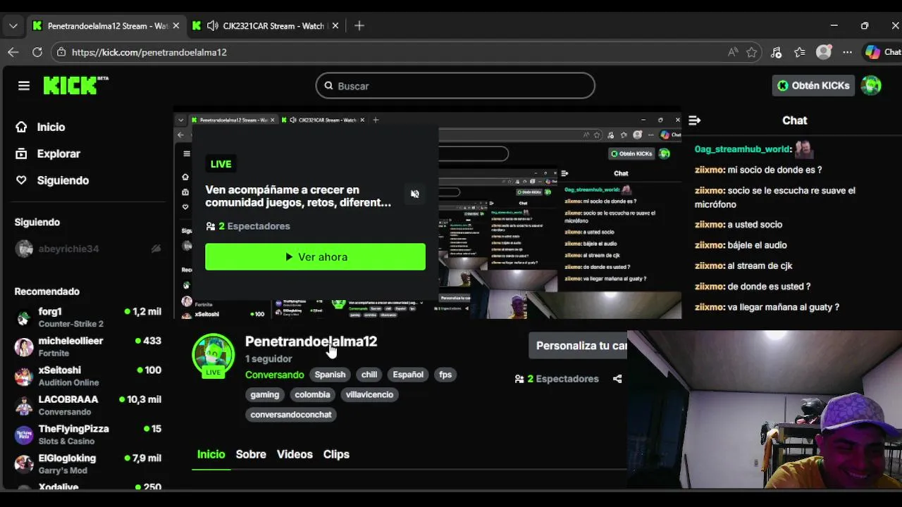
Task: Open browser profile icon
Action: coord(823,52)
